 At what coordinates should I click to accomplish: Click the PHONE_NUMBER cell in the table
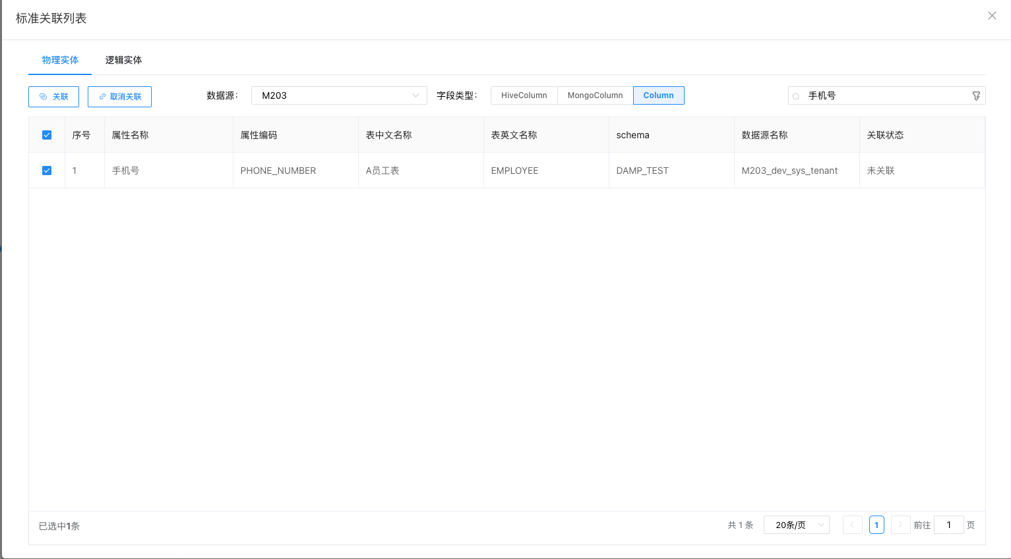pyautogui.click(x=278, y=171)
